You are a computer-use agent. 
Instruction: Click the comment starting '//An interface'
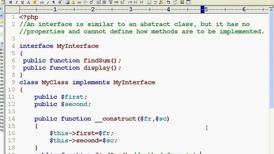[x=134, y=24]
